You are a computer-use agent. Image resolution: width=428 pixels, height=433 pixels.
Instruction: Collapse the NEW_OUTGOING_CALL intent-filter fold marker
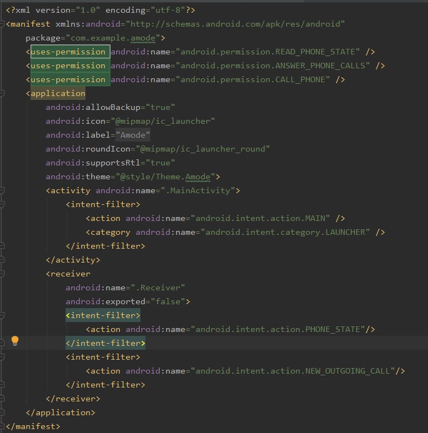click(2, 357)
